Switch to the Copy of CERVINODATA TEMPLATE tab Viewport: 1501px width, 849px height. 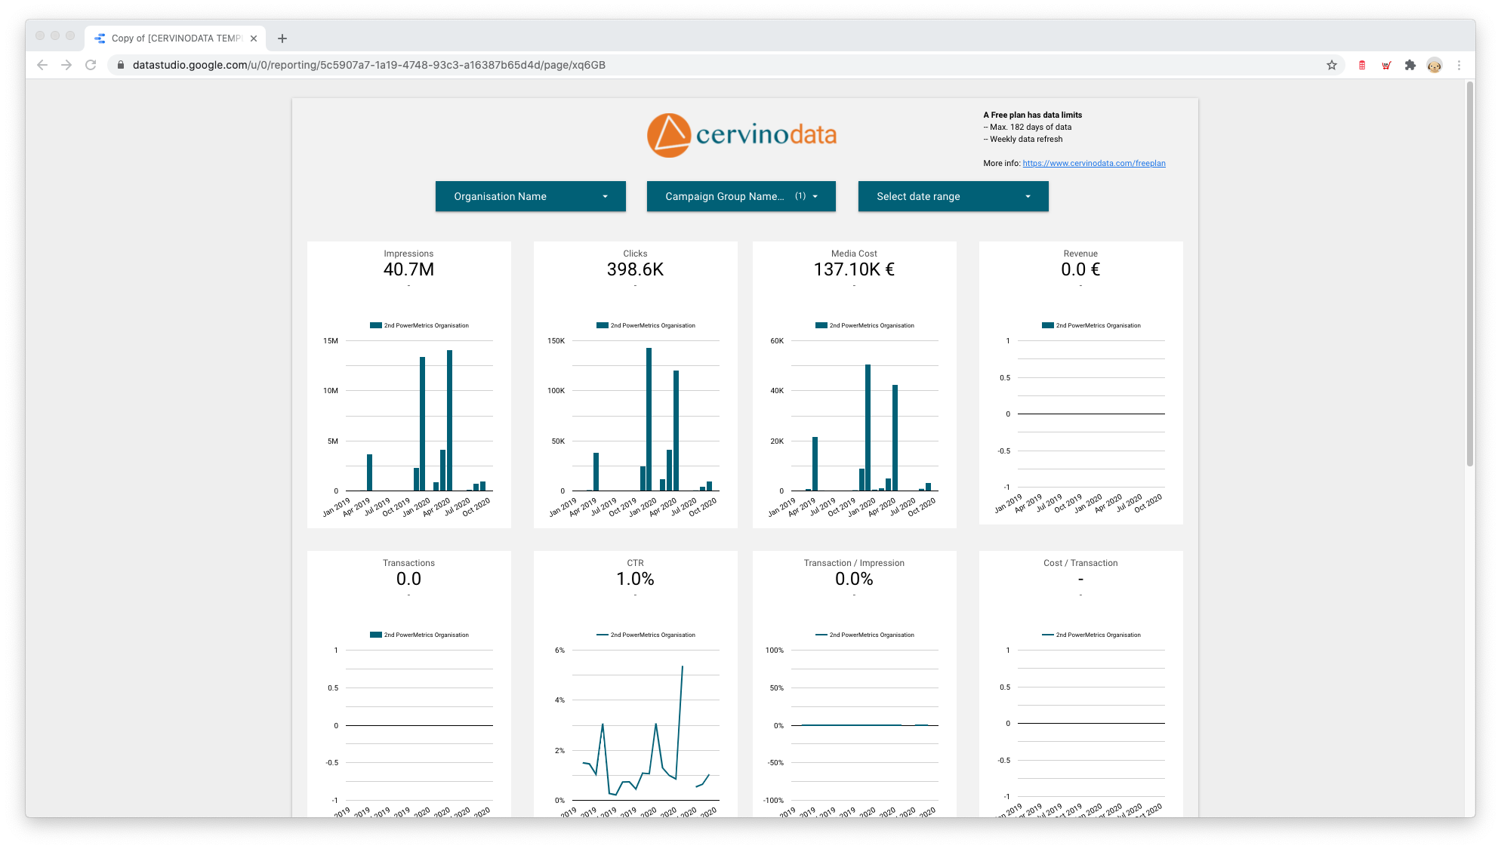tap(175, 38)
